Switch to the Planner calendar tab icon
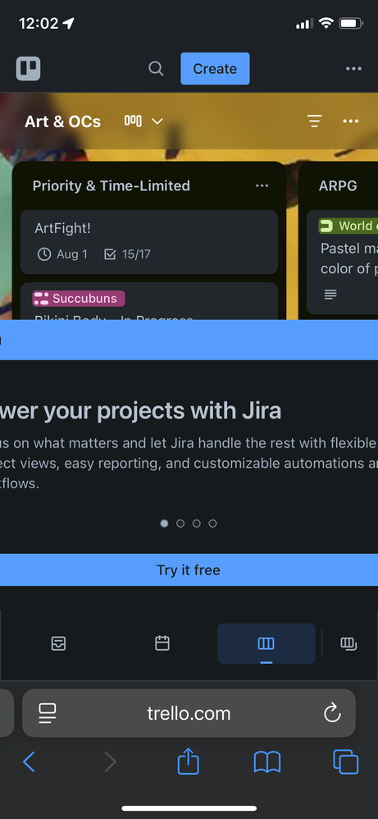 [x=162, y=643]
